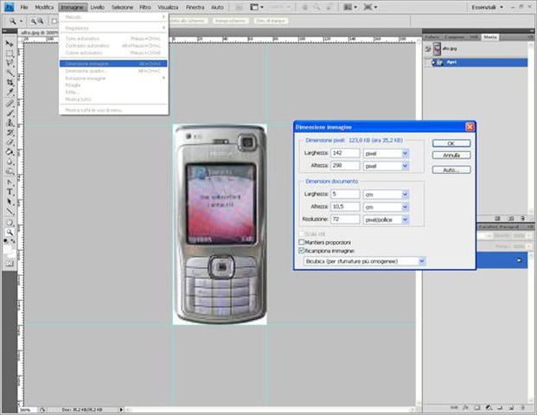This screenshot has height=415, width=537.
Task: Open the Filtro menu
Action: tap(145, 7)
